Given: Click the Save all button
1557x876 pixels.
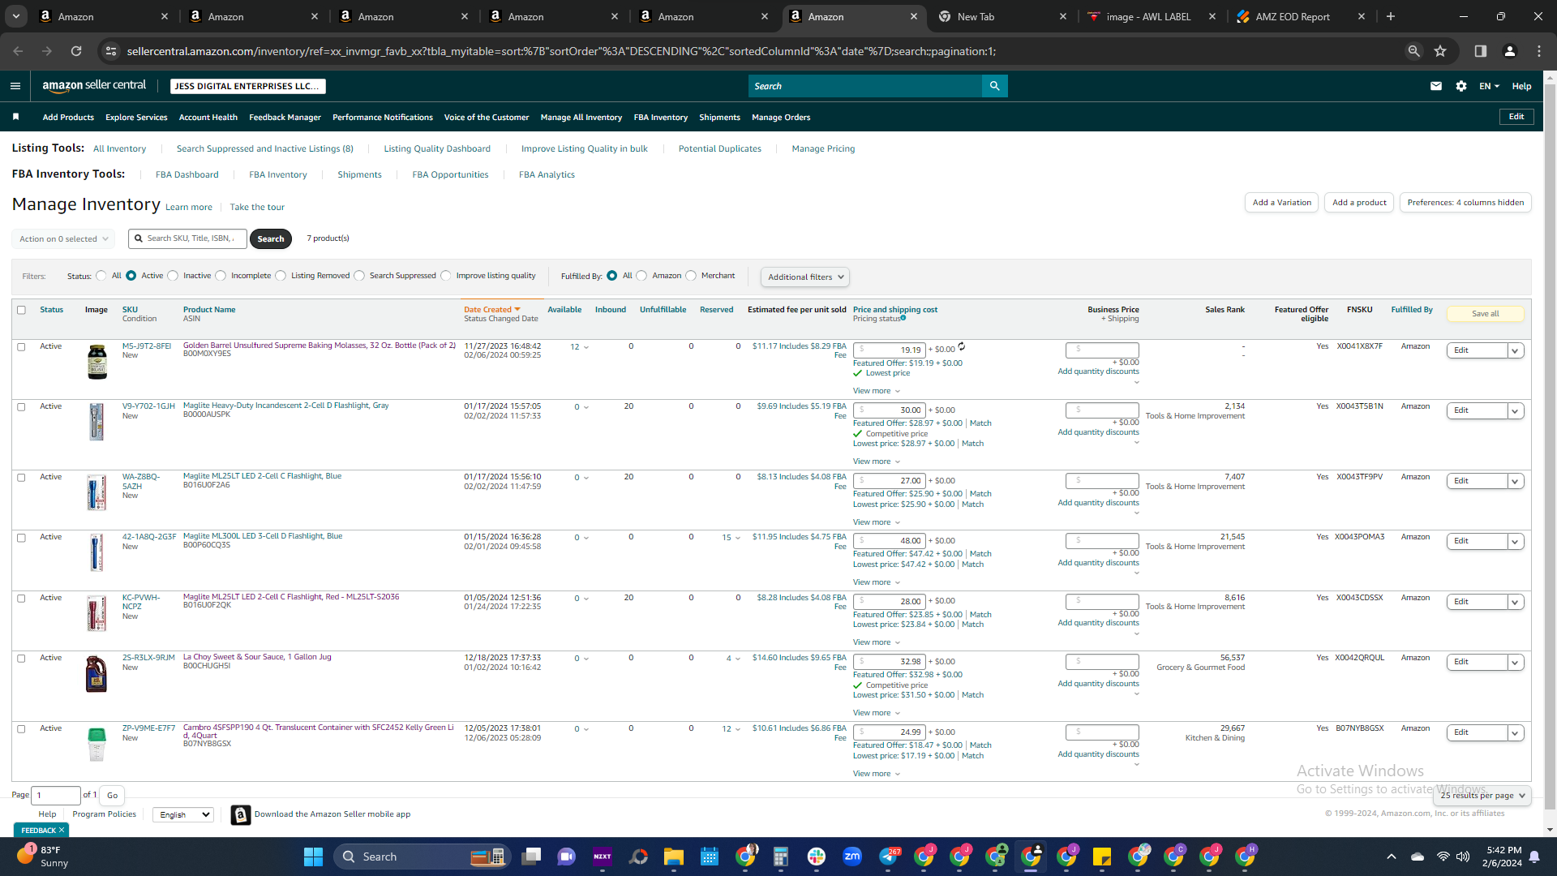Looking at the screenshot, I should (1486, 314).
